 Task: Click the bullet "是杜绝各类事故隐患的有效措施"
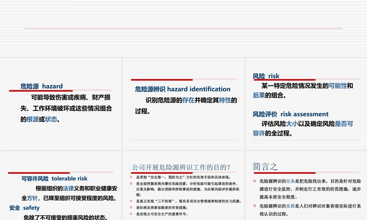(x=162, y=208)
